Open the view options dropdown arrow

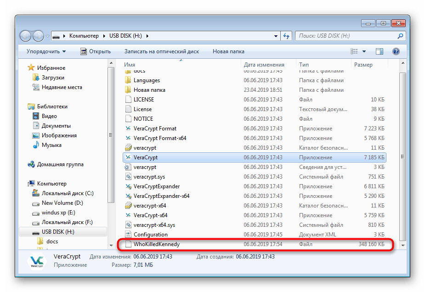coord(364,51)
